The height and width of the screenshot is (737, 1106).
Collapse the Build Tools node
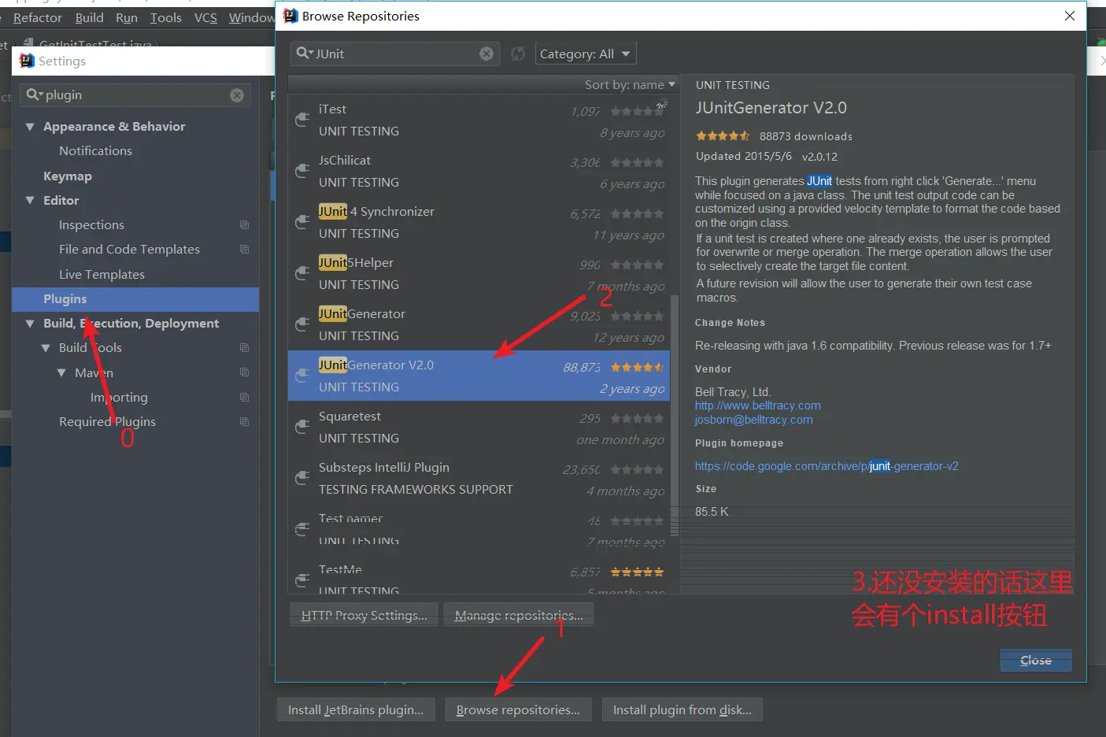click(x=46, y=348)
